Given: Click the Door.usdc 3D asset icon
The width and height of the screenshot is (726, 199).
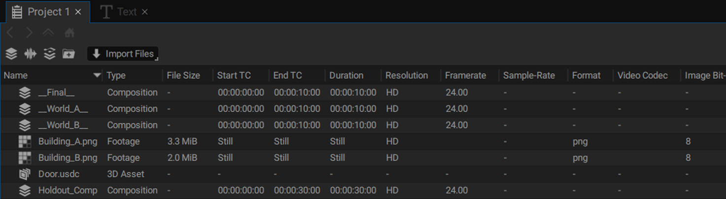Looking at the screenshot, I should [25, 174].
